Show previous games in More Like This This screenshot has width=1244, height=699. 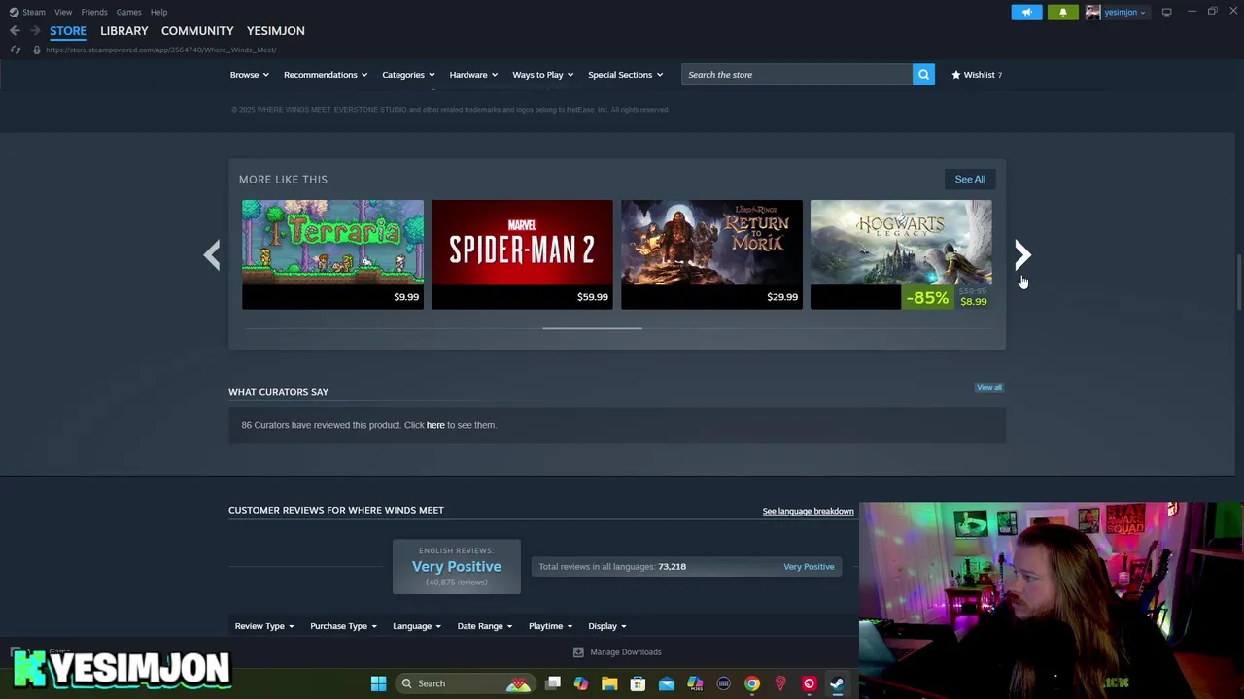[212, 254]
